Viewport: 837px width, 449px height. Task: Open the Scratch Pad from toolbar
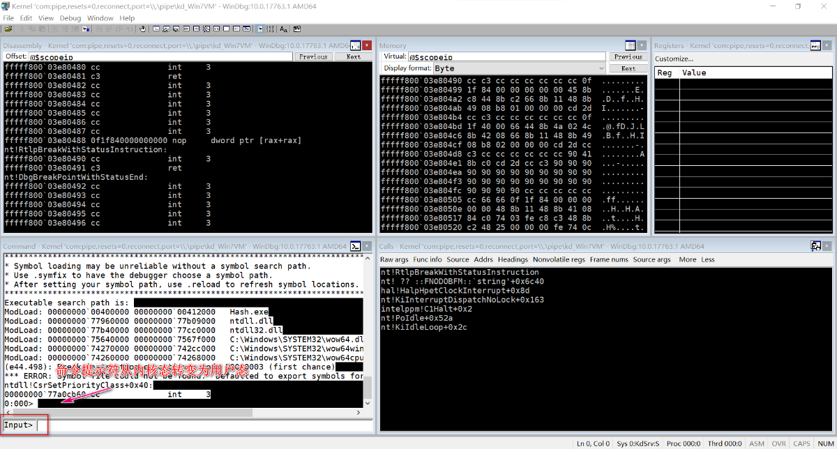[227, 29]
